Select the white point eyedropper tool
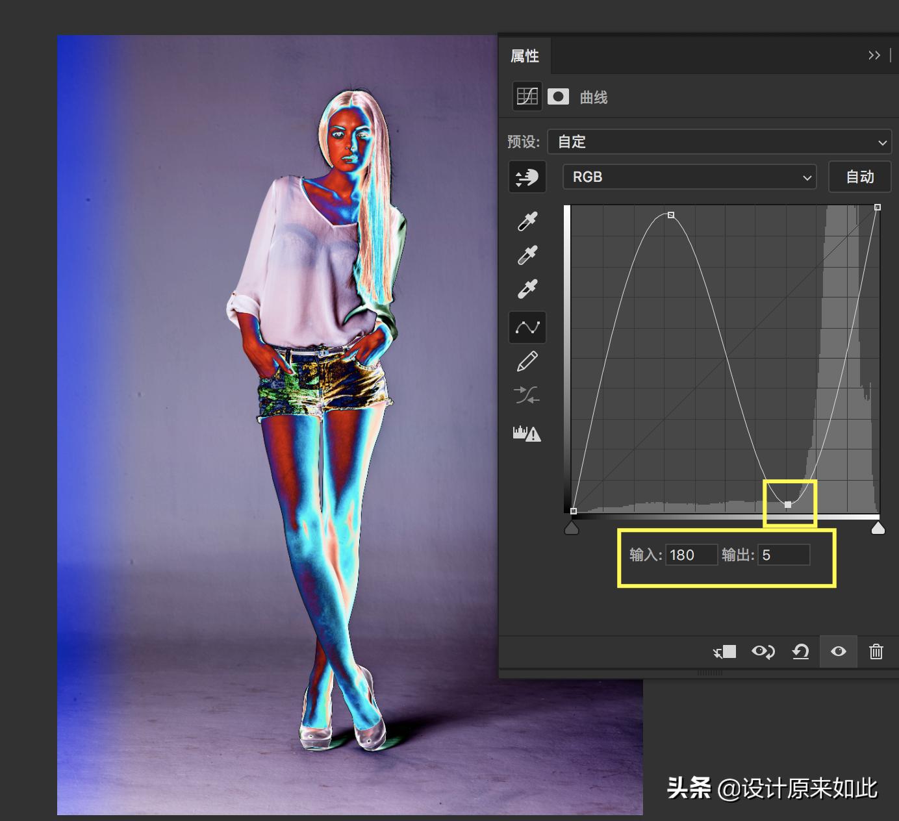This screenshot has height=821, width=899. pos(527,289)
